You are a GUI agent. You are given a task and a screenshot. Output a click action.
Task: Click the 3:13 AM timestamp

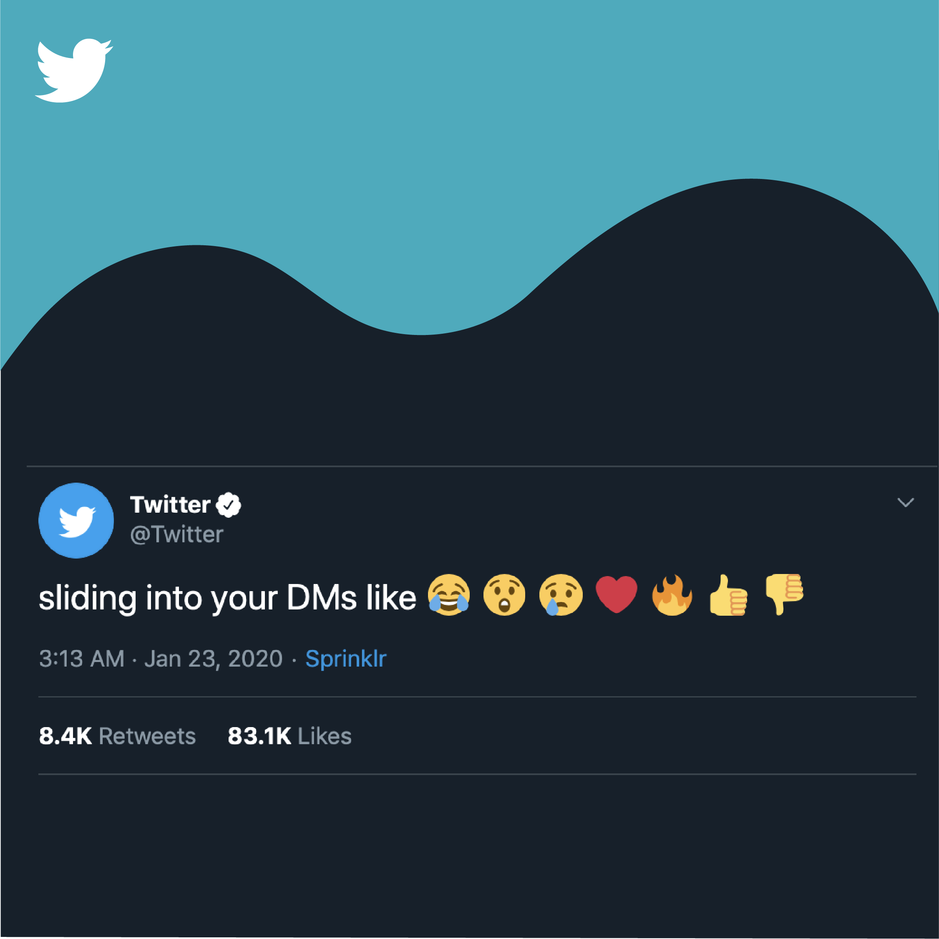(x=82, y=659)
